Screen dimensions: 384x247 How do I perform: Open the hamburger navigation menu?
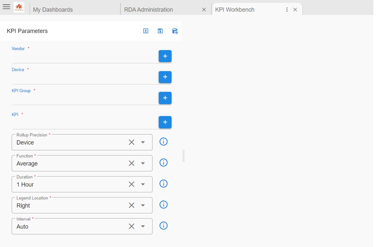coord(6,7)
